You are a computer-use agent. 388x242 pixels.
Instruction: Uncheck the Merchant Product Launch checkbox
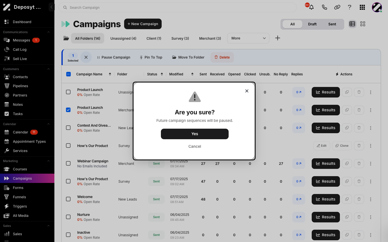(x=68, y=110)
